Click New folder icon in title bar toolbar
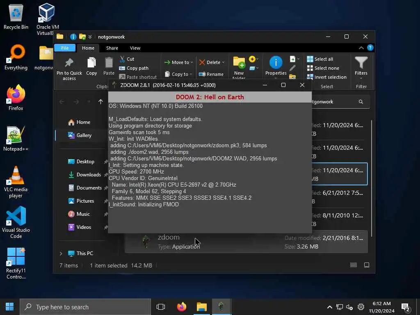 tap(82, 37)
